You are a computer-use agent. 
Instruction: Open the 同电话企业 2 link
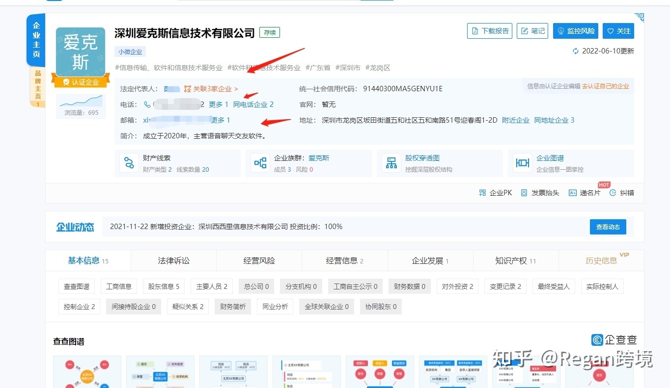253,104
